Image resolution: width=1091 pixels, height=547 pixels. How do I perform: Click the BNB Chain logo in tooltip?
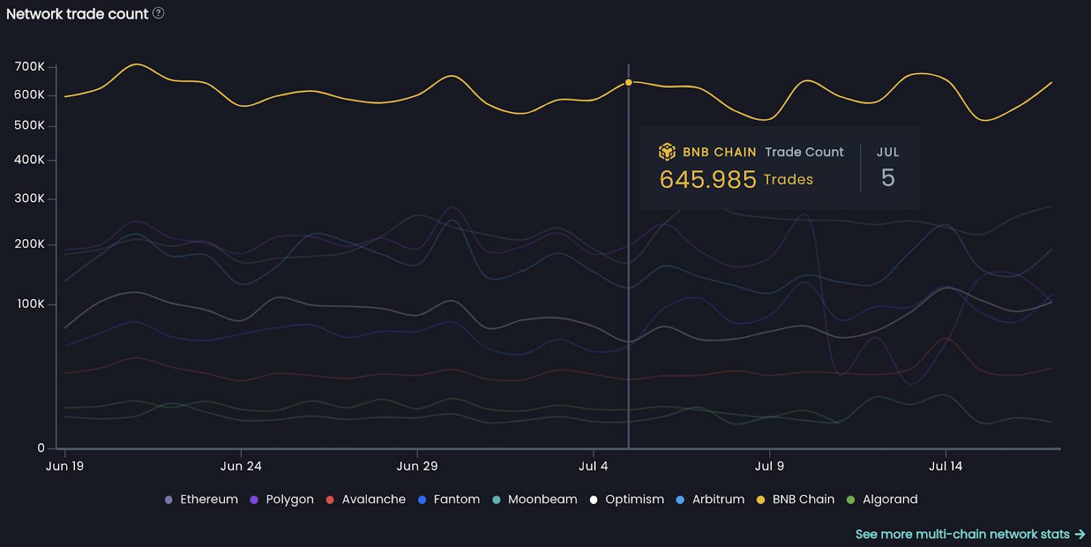tap(667, 152)
